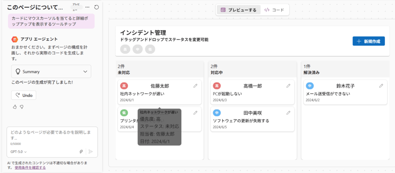Open the GPT-5.0 model dropdown
Screen dimensions: 395x173
click(x=19, y=152)
